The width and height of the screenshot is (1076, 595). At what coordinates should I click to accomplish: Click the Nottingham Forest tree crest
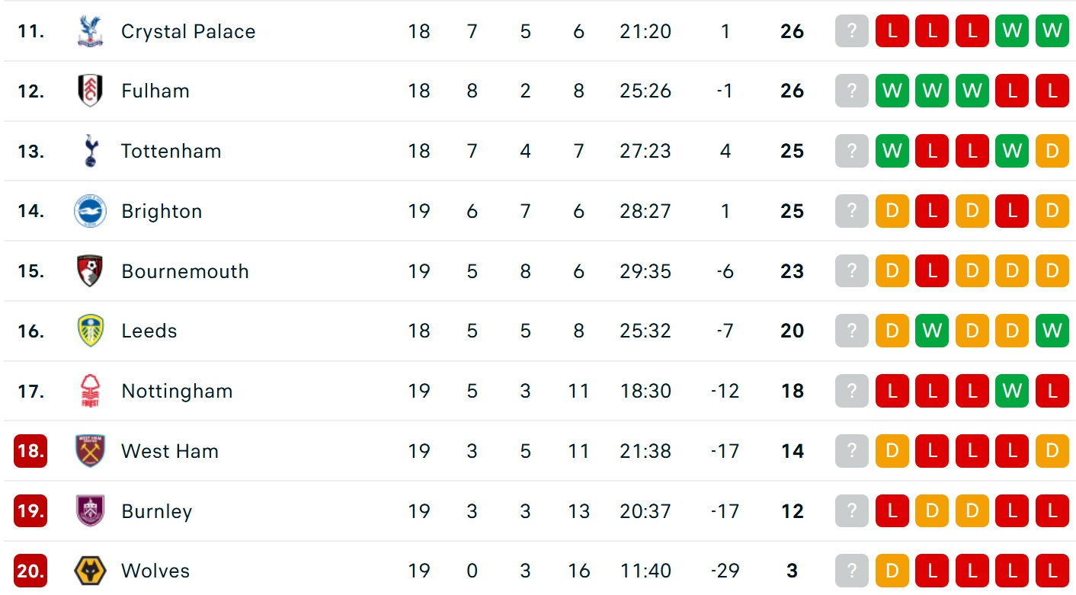click(x=90, y=391)
